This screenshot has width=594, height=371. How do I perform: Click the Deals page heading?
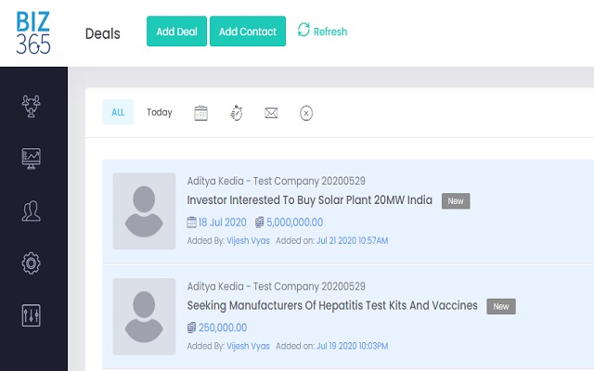click(103, 33)
